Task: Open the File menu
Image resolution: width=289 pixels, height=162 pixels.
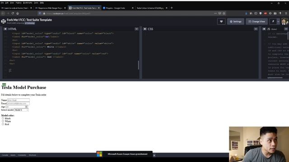Action: [x=2, y=3]
